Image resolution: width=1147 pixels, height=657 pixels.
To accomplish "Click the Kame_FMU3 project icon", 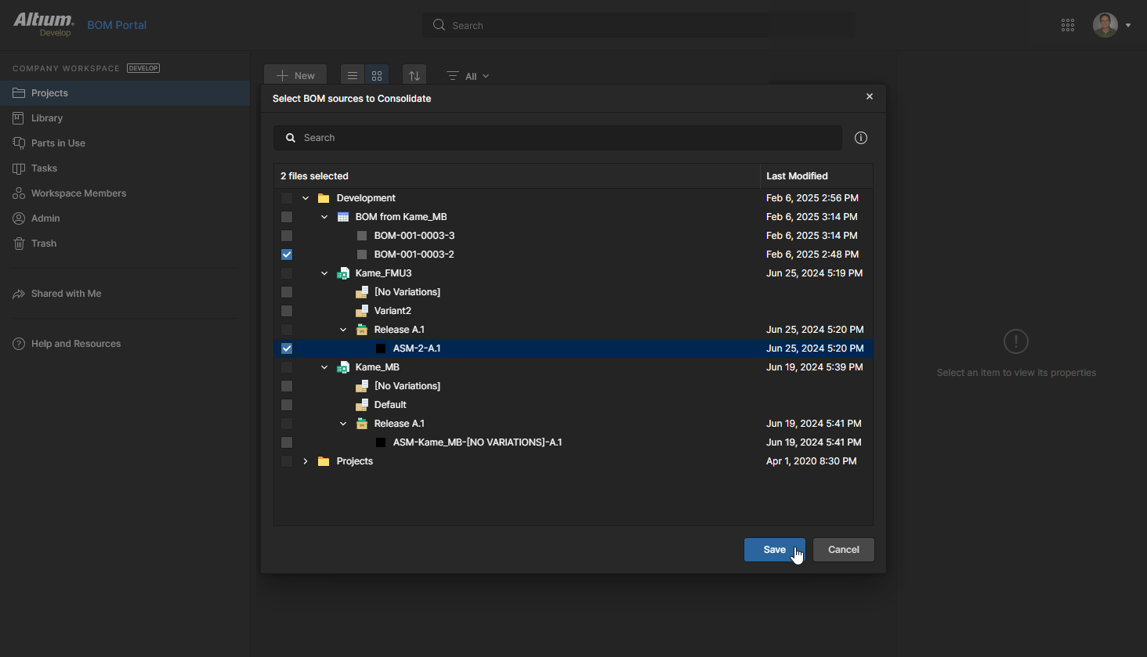I will pyautogui.click(x=343, y=273).
